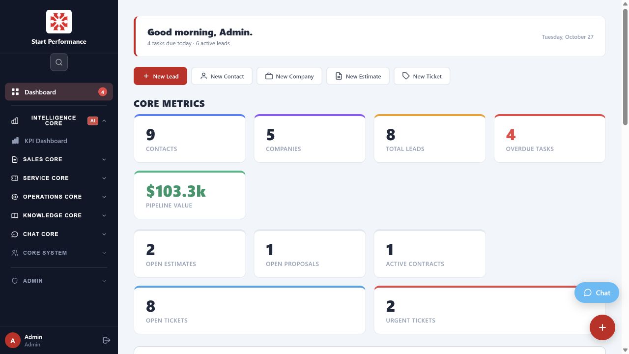Expand the Core System chevron
The width and height of the screenshot is (629, 354).
104,253
